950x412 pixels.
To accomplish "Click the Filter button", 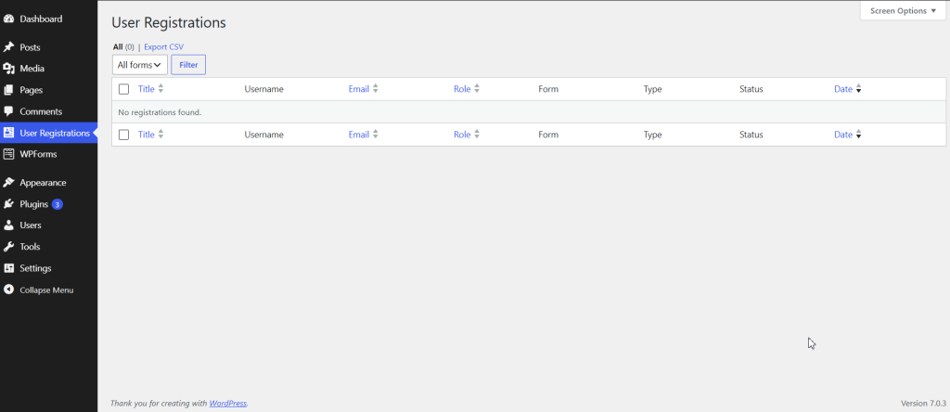I will point(188,65).
